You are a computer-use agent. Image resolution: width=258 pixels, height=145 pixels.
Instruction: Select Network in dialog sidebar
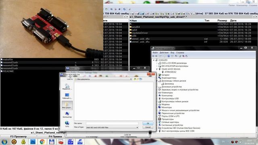coord(67,124)
